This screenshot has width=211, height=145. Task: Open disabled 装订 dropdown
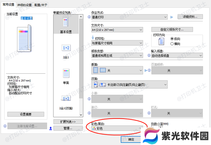(117, 113)
